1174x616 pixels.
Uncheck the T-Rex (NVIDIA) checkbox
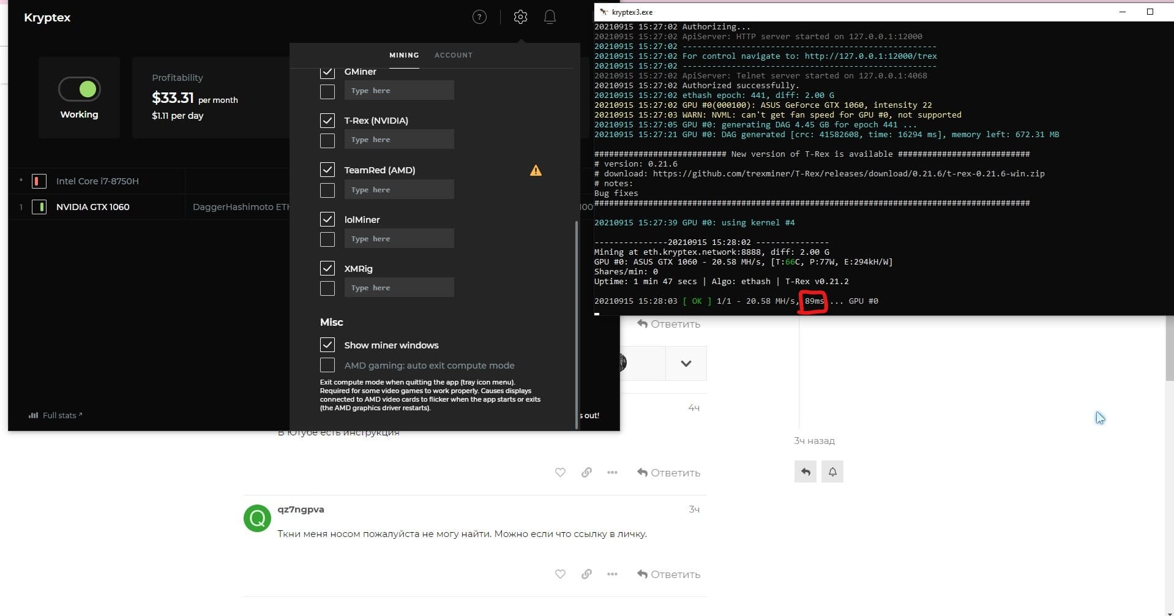327,121
